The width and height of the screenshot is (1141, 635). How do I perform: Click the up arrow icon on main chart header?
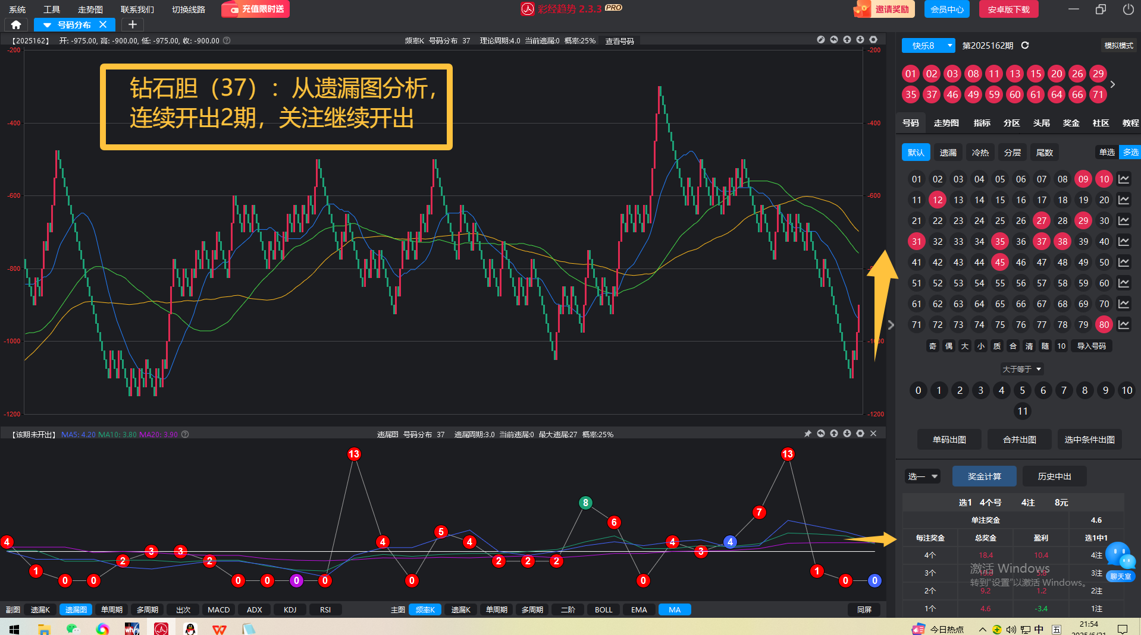pos(847,40)
